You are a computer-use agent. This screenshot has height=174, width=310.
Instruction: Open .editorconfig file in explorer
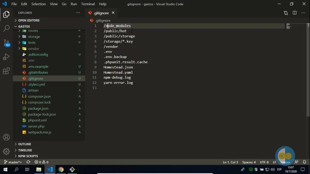click(38, 55)
